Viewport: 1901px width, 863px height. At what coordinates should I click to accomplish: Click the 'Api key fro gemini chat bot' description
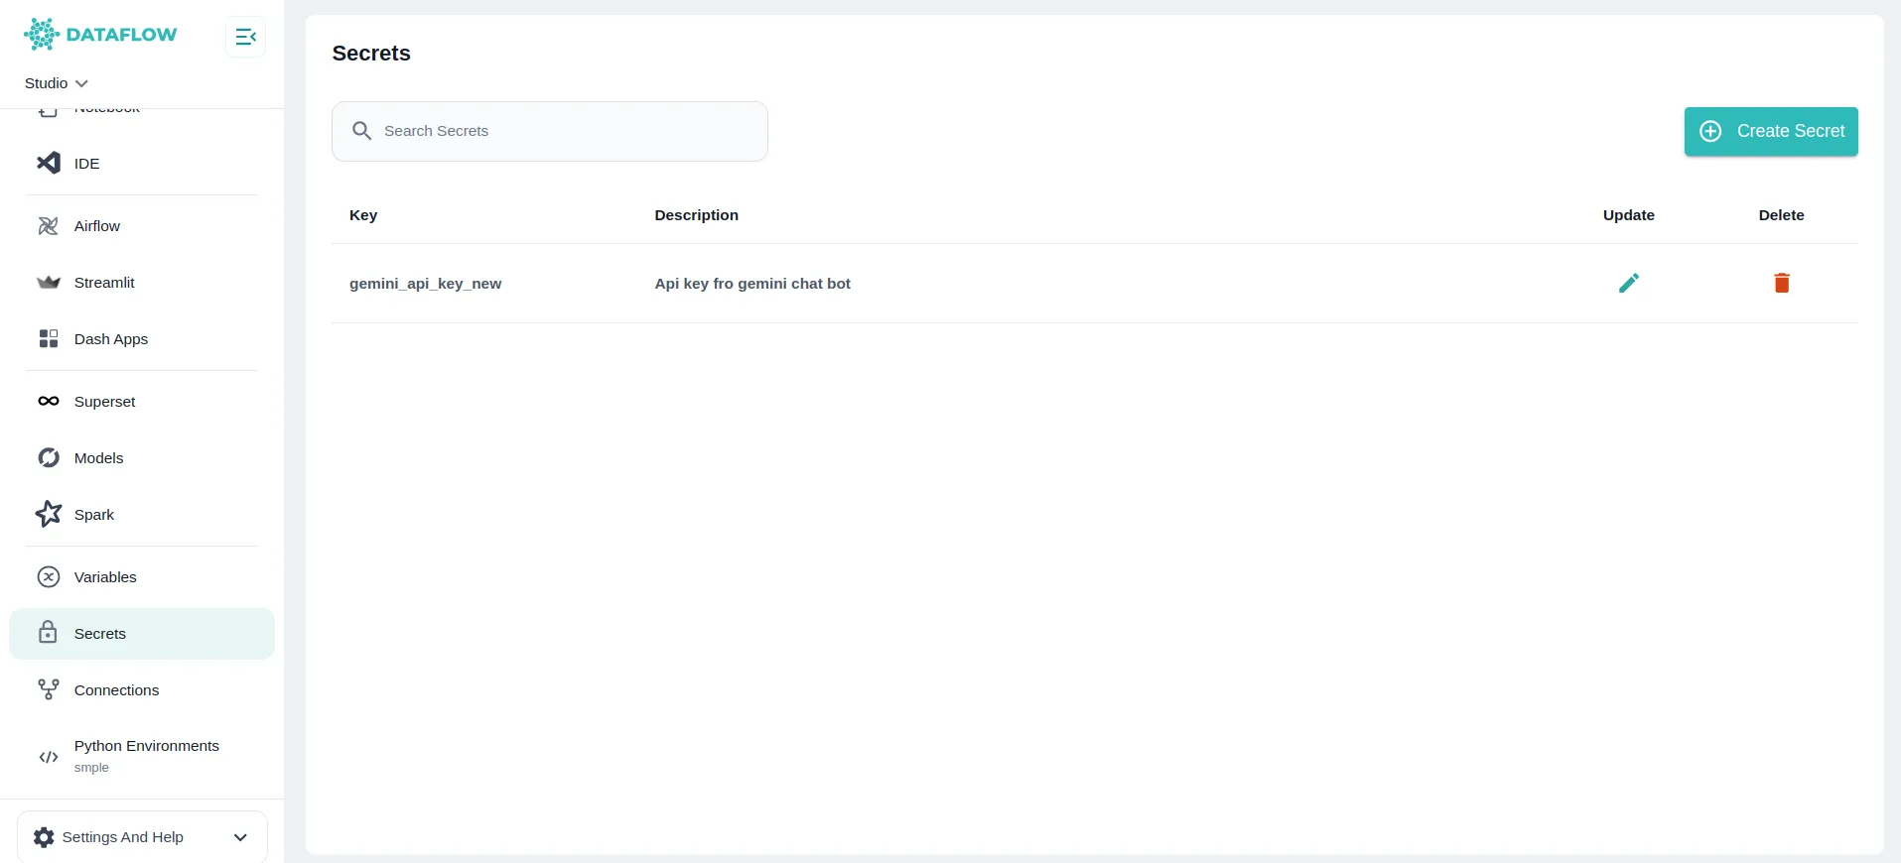coord(751,284)
